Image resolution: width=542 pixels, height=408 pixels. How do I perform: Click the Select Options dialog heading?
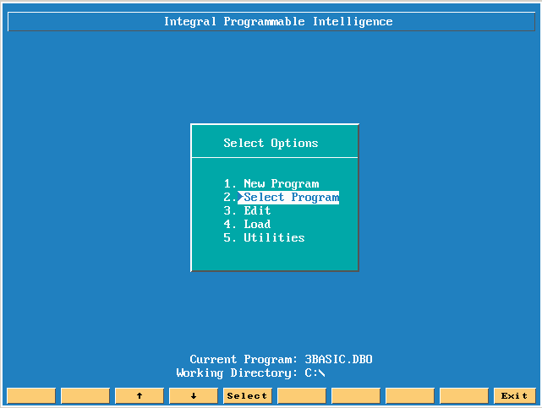click(271, 143)
